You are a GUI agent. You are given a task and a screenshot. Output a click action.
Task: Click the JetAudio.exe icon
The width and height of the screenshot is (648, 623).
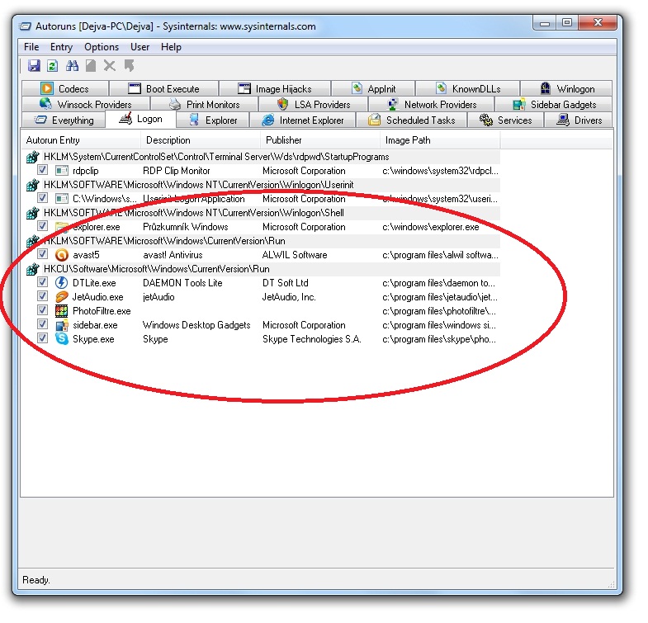(x=62, y=297)
